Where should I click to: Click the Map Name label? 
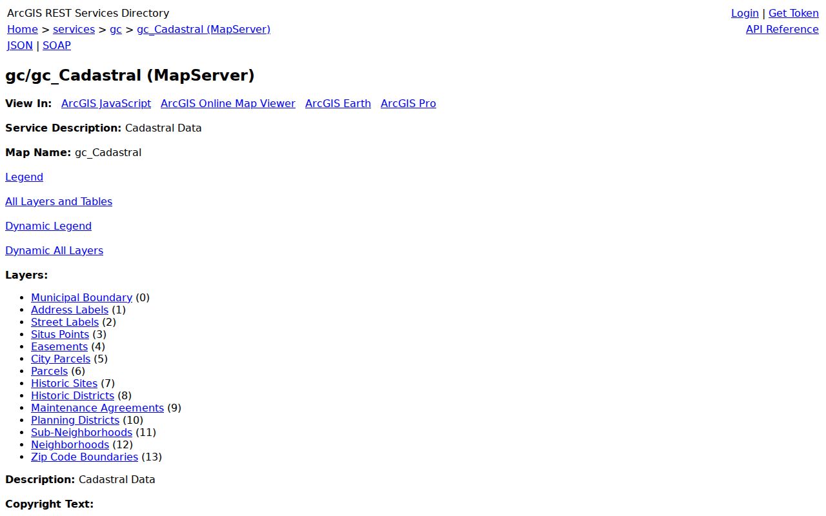coord(38,152)
